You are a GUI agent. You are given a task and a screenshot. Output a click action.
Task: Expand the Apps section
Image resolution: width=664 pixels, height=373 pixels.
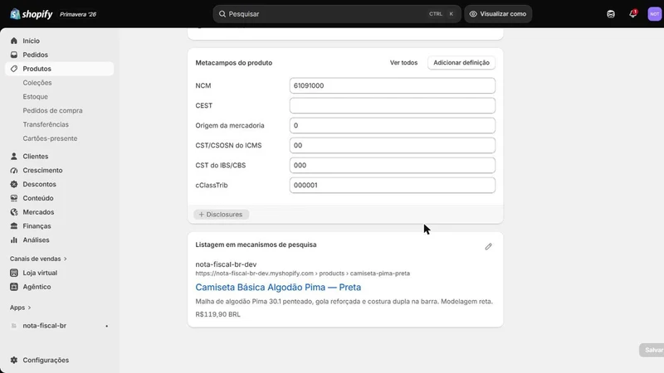20,308
